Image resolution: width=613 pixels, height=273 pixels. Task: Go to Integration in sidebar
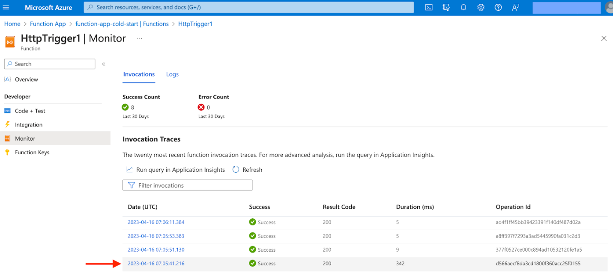coord(28,125)
